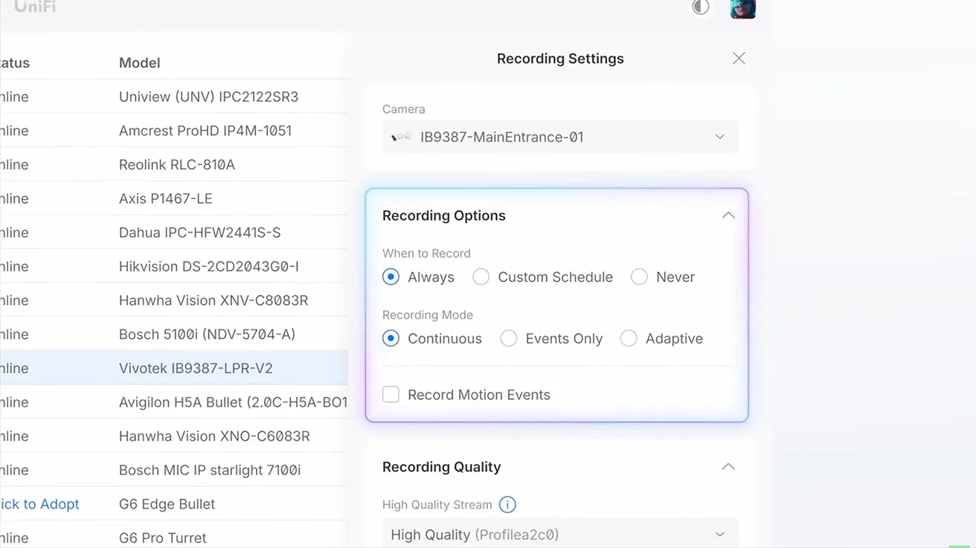Image resolution: width=976 pixels, height=548 pixels.
Task: Open the High Quality stream profile dropdown
Action: pos(560,535)
